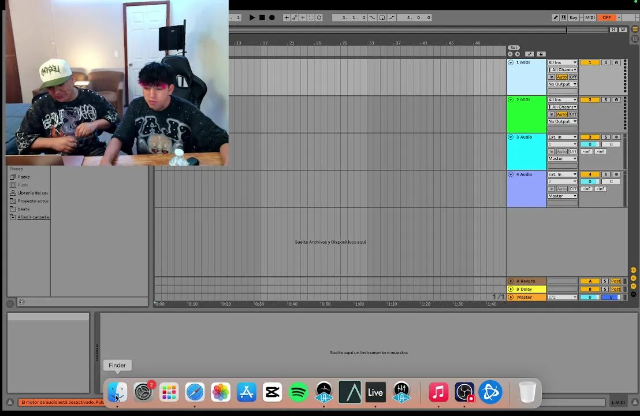Toggle track 4 activator button
This screenshot has height=416, width=640.
590,174
